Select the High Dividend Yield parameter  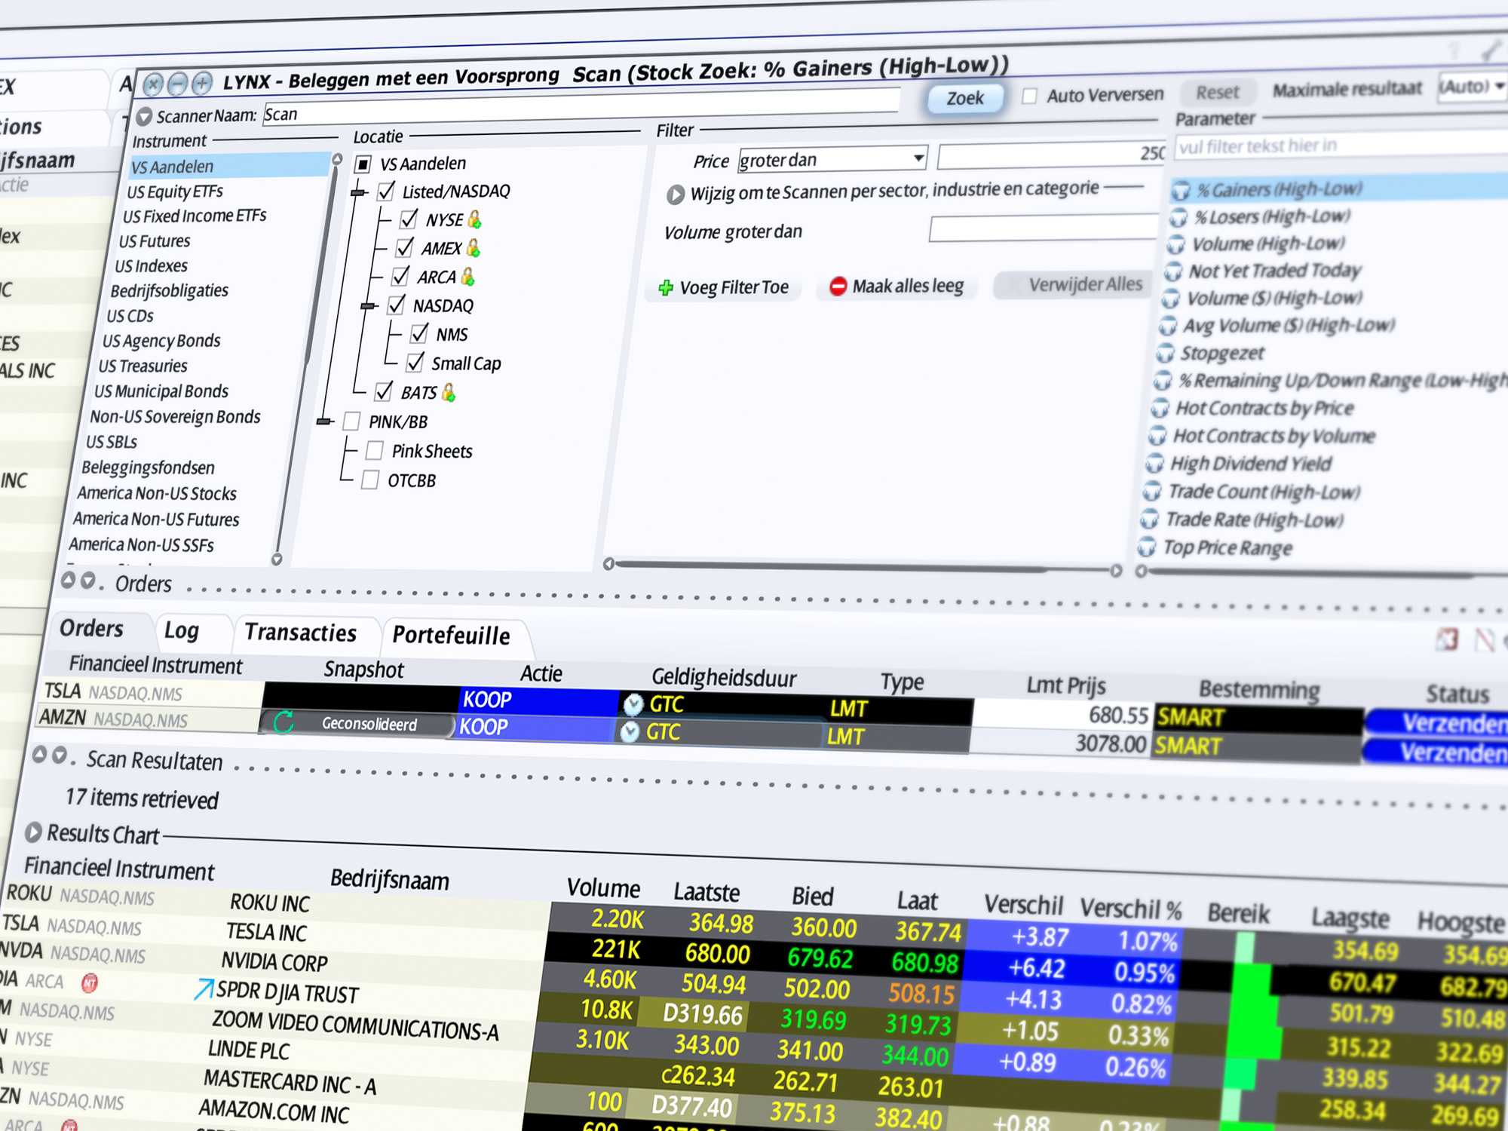tap(1249, 464)
